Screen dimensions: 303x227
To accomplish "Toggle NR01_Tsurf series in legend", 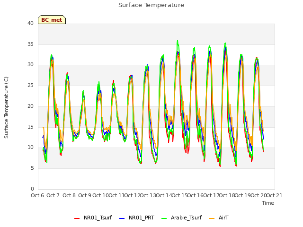I will (x=93, y=218).
